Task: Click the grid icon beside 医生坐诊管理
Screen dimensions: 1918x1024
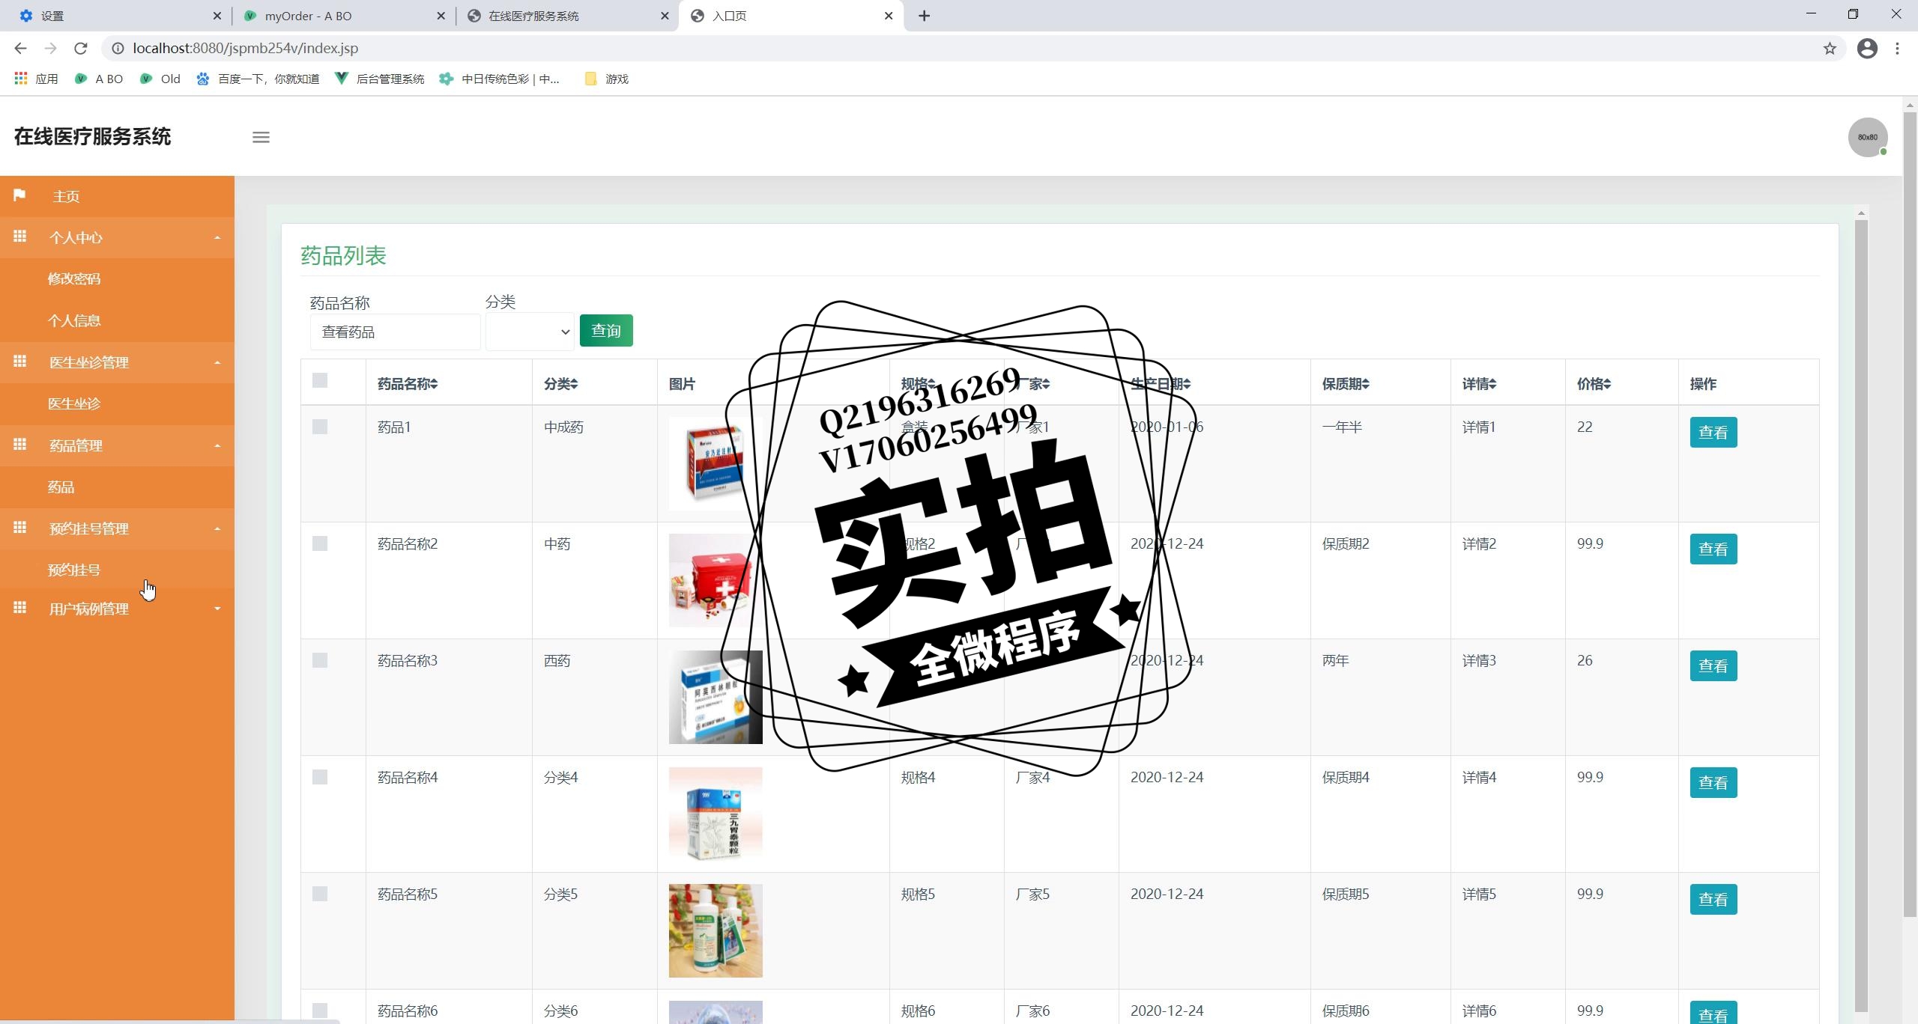Action: (20, 362)
